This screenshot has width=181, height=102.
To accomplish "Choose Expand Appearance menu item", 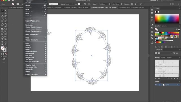I will (35, 21).
